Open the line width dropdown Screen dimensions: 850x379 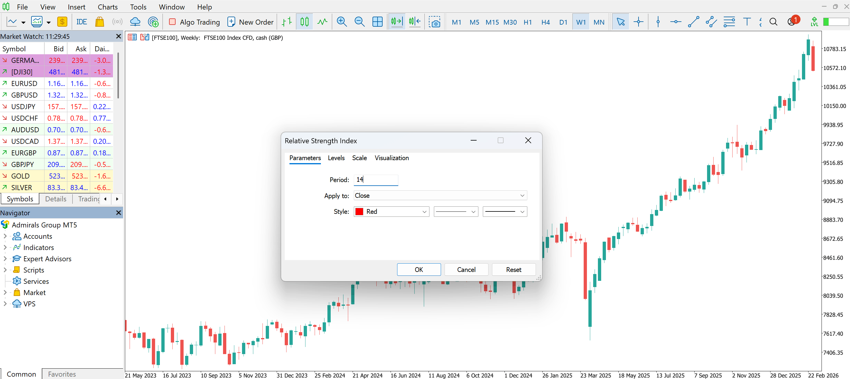[x=505, y=212]
